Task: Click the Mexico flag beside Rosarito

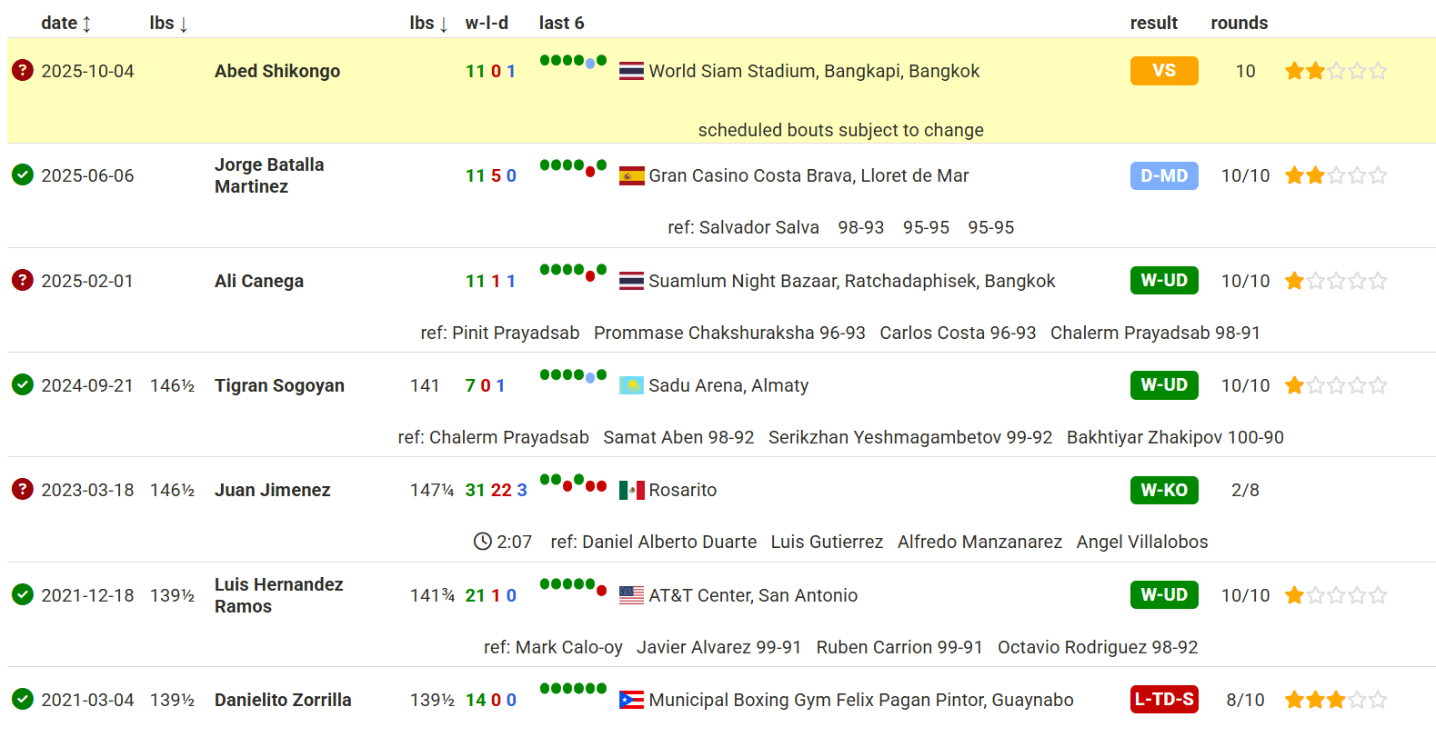Action: (x=631, y=491)
